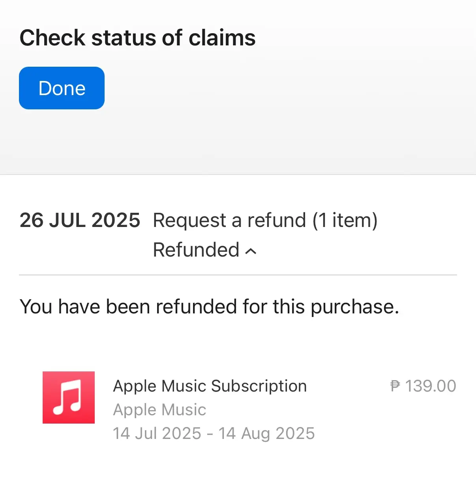Click the 14 Aug 2025 end date

267,433
